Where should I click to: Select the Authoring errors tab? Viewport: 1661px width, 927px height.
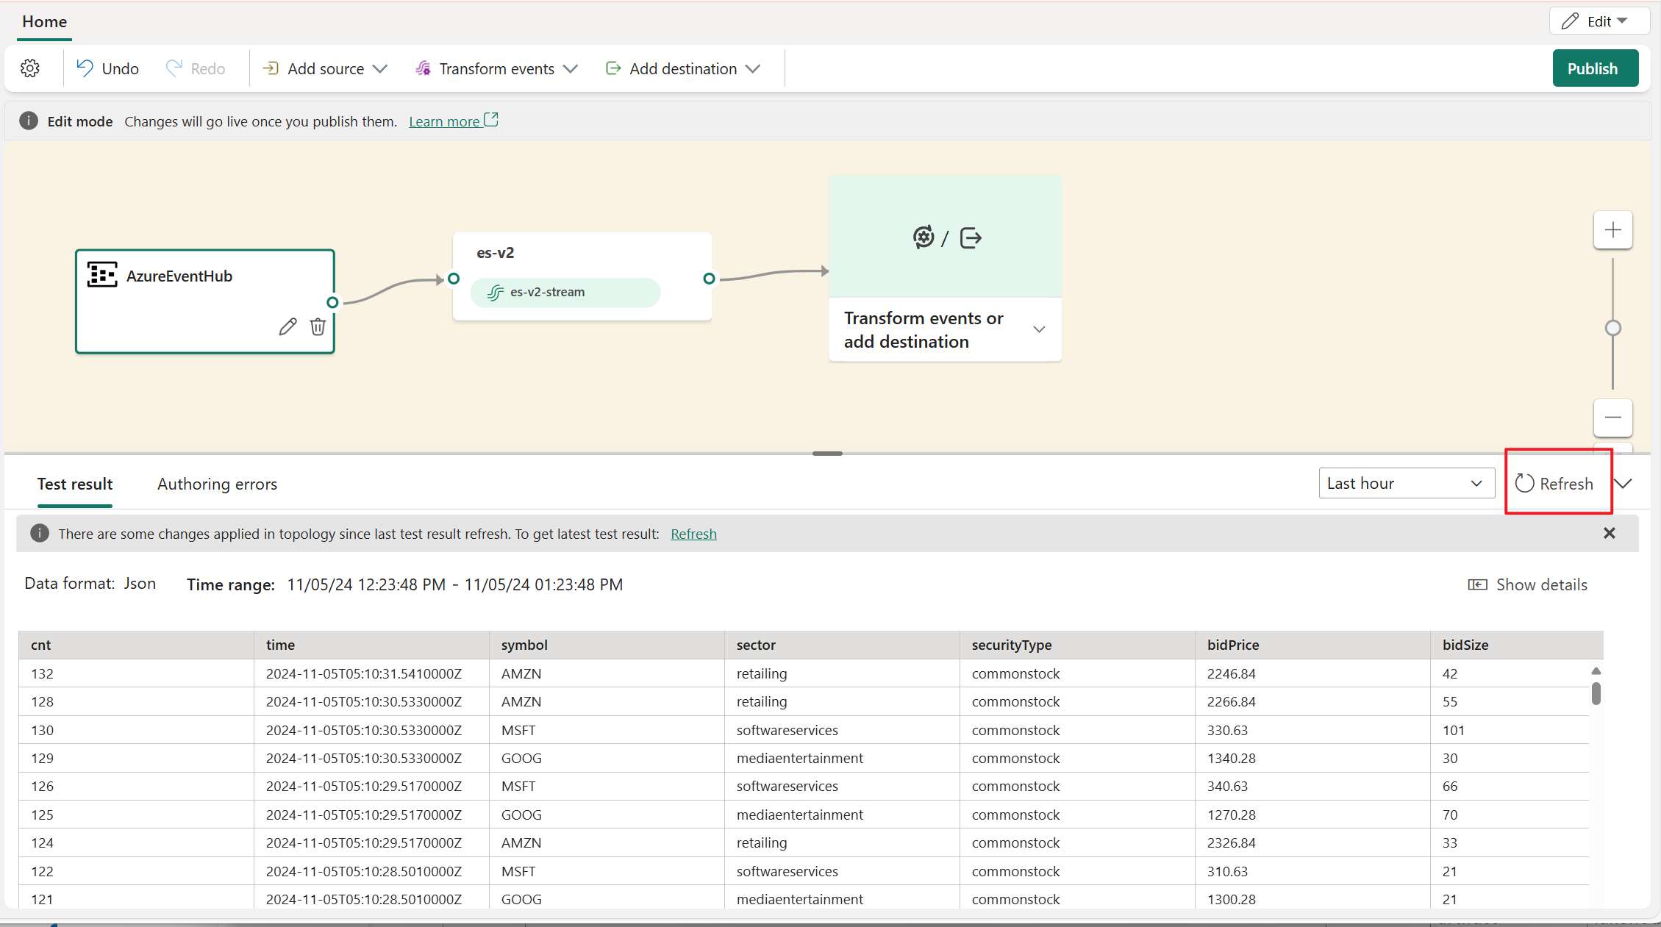pyautogui.click(x=217, y=484)
